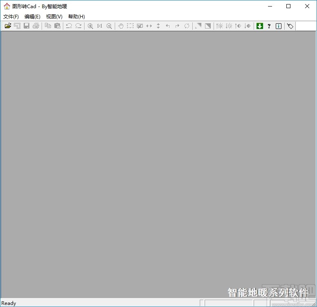
Task: Click the Redo arrow icon
Action: pyautogui.click(x=78, y=26)
